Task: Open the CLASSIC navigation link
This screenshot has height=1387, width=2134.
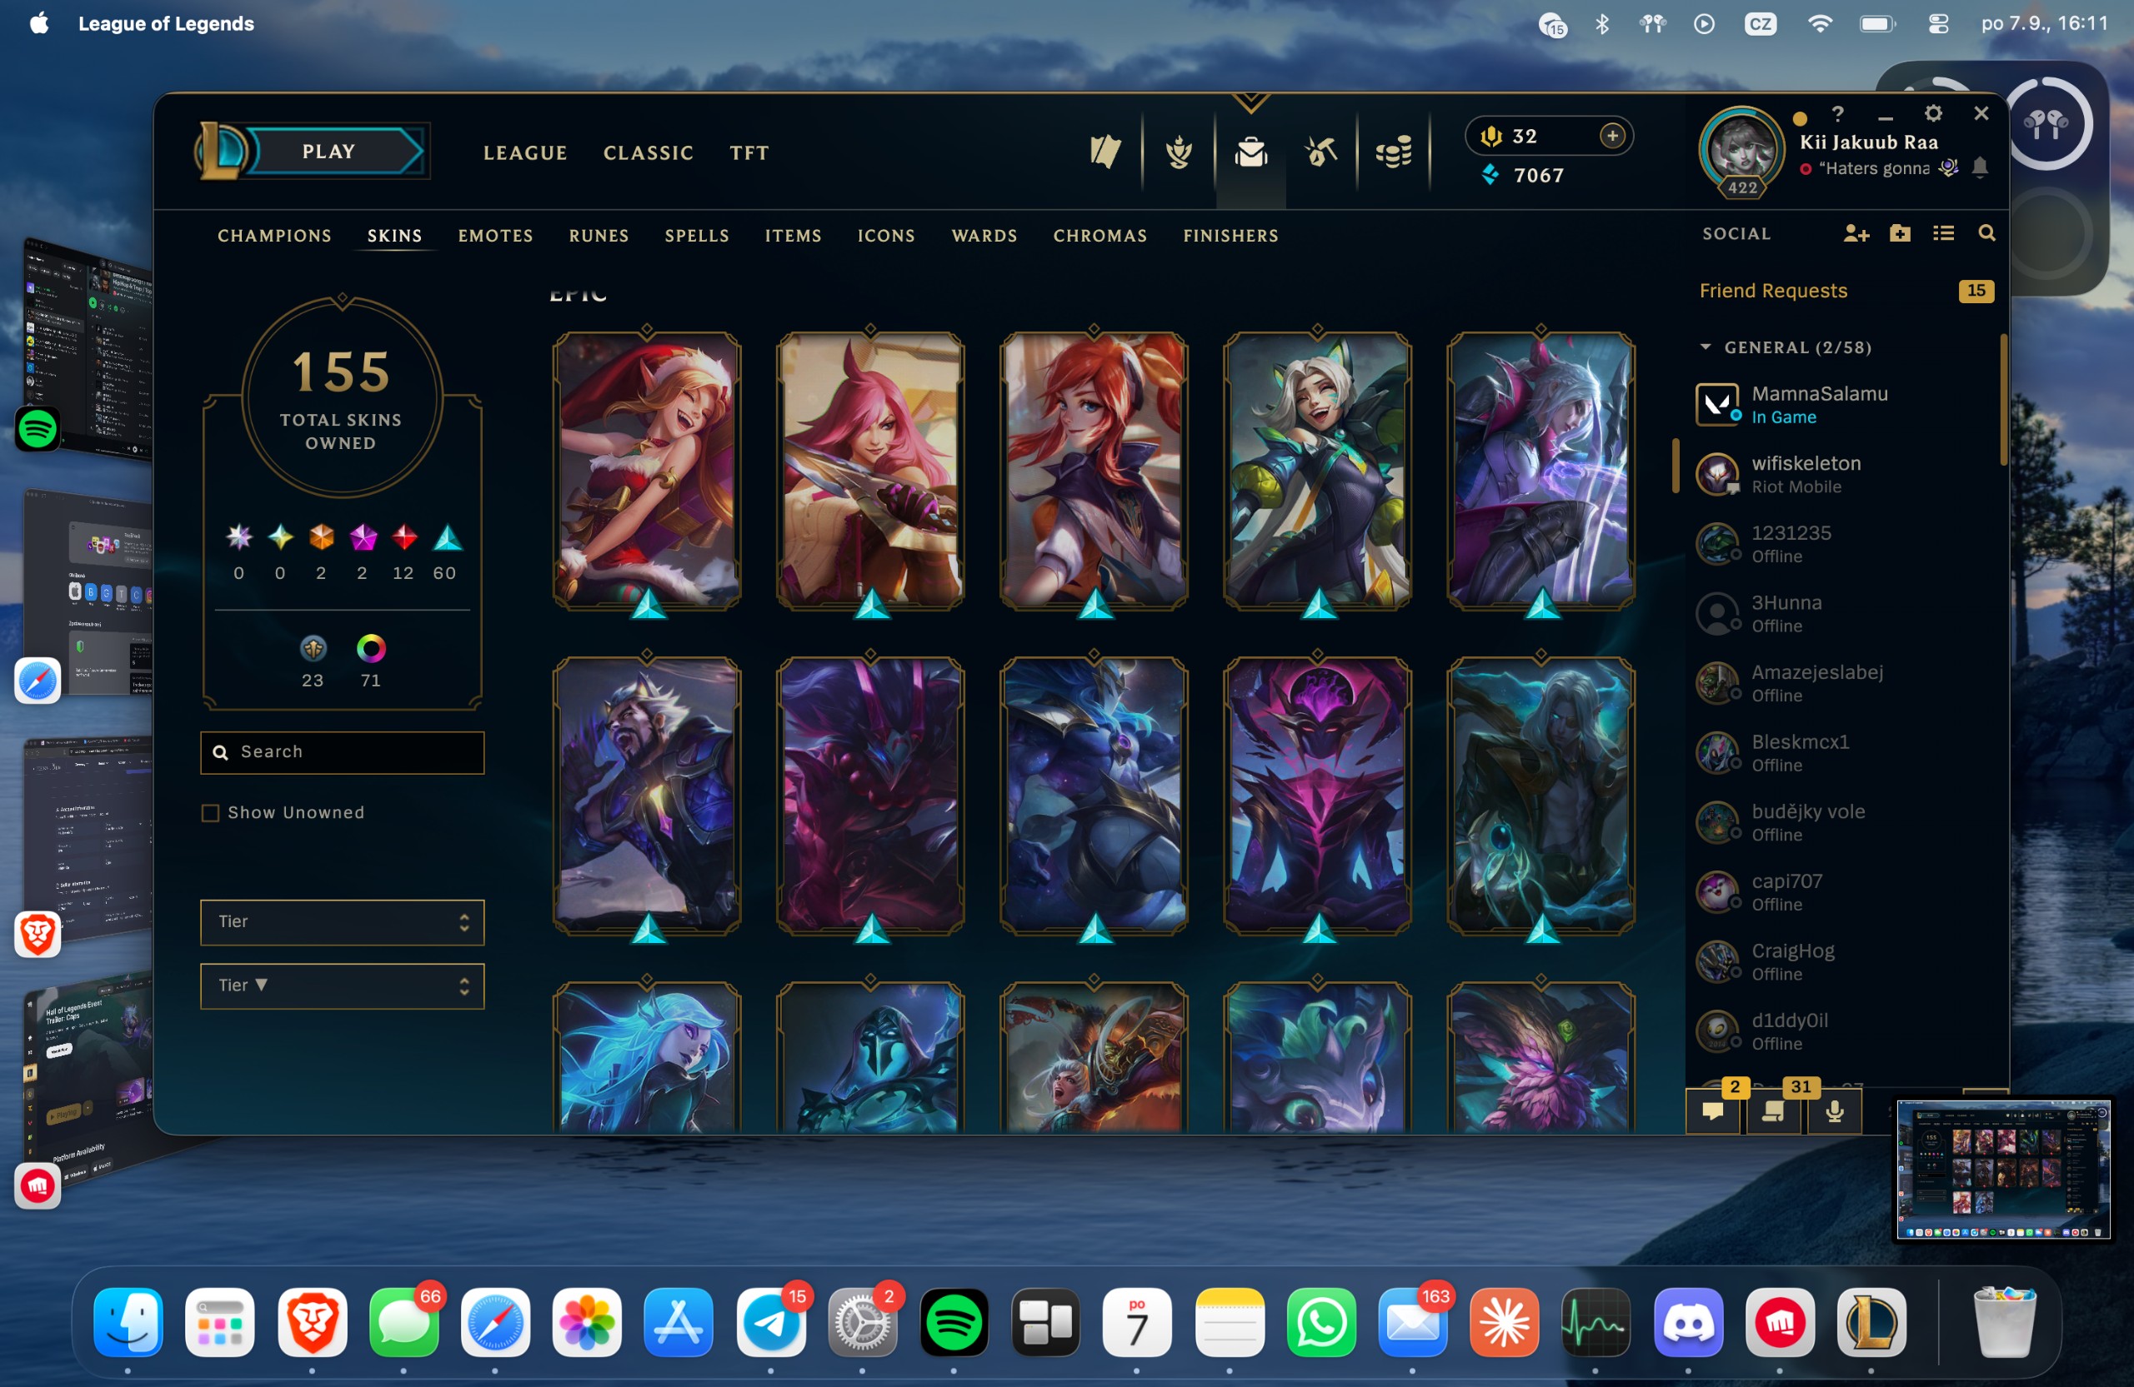Action: 649,153
